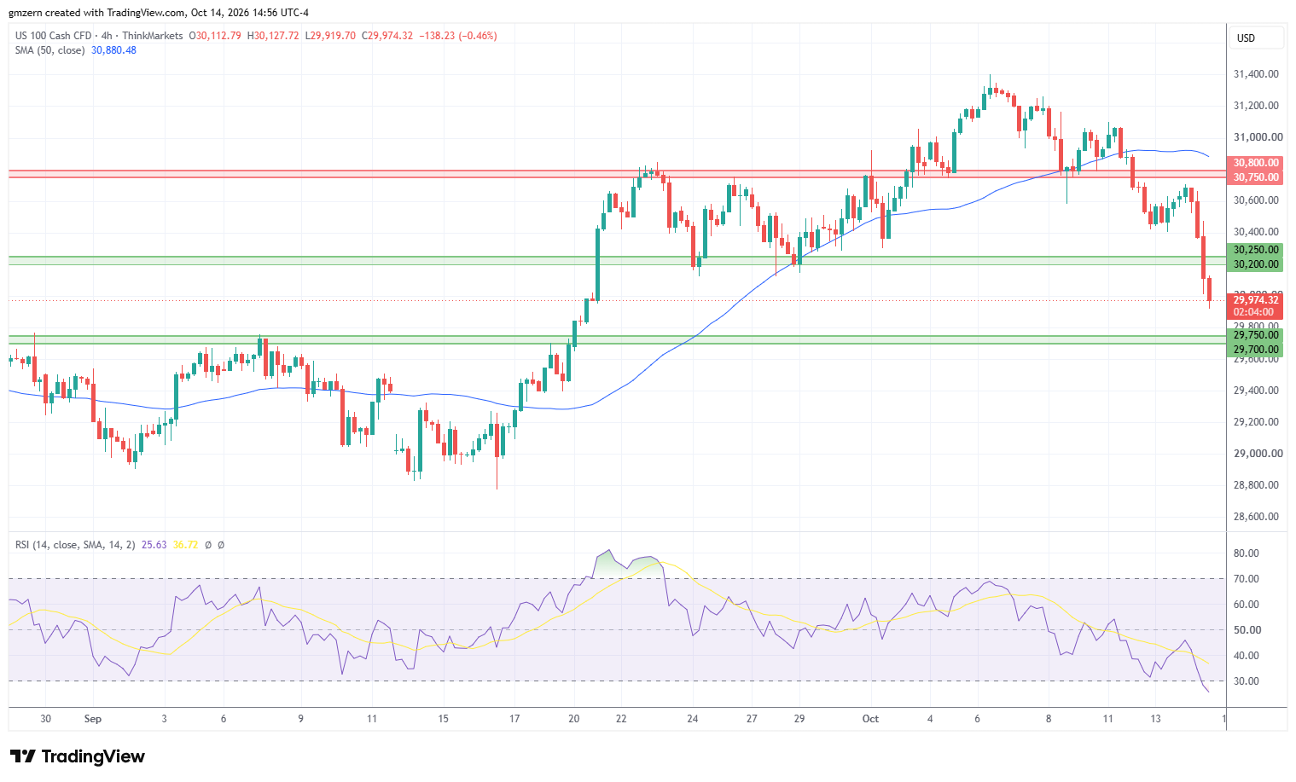Click "70.00" on the RSI scale
1296x782 pixels.
click(1246, 579)
